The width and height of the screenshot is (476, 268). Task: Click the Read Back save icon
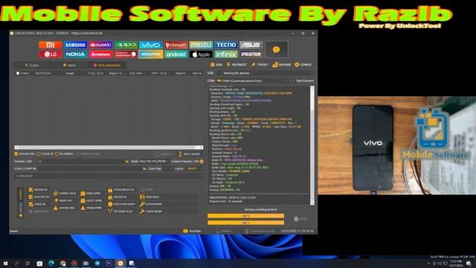point(142,197)
